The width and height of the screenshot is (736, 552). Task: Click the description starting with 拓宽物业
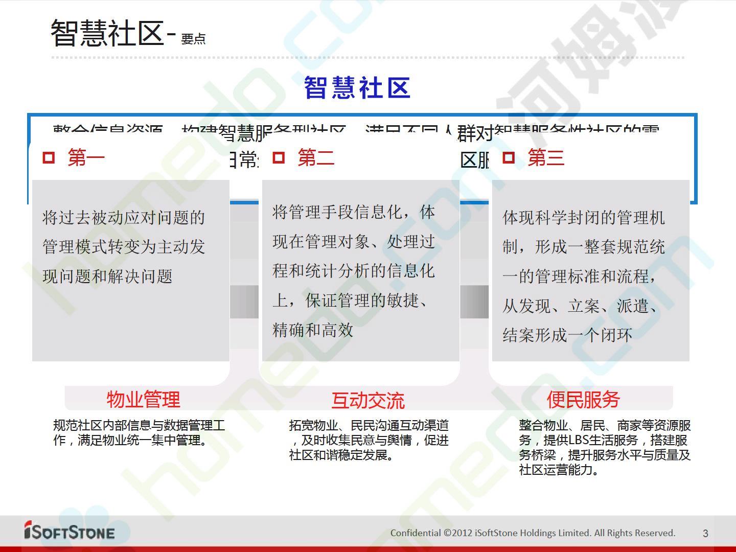click(x=369, y=440)
